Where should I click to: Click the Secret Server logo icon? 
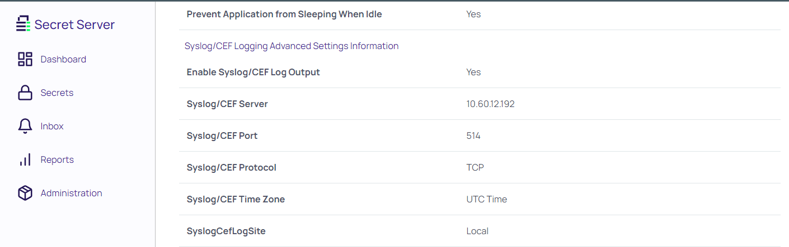tap(23, 24)
